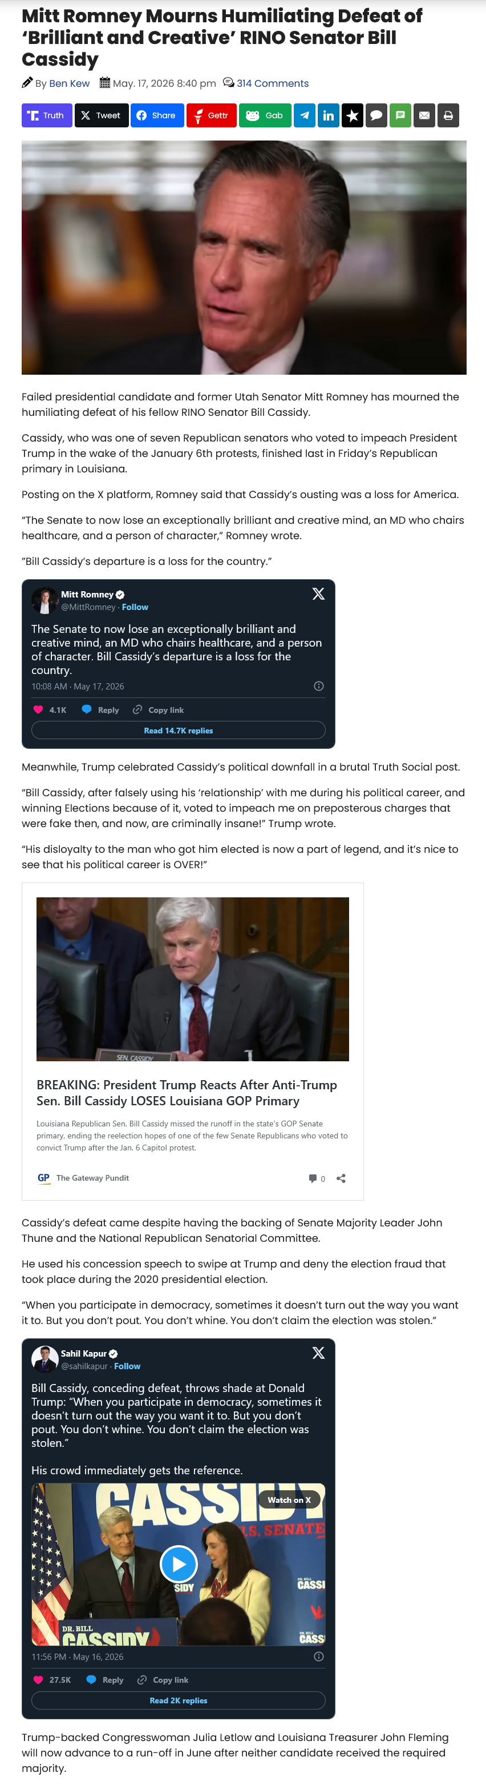Follow Sahil Kapur on embedded tweet
486x1789 pixels.
tap(128, 1366)
